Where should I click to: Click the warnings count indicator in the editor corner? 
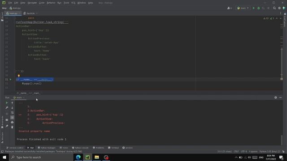(x=266, y=18)
